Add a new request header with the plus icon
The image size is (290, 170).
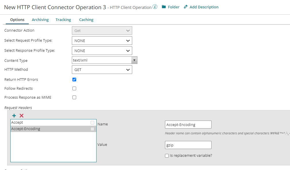(x=14, y=115)
